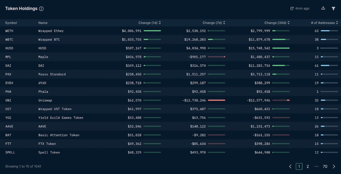Click the HUSD symbol cell

tap(9, 48)
